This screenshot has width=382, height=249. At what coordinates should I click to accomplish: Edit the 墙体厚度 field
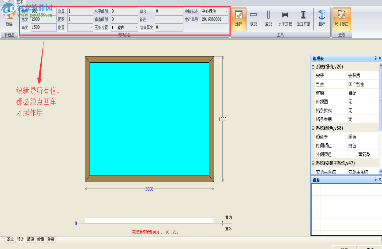point(169,28)
